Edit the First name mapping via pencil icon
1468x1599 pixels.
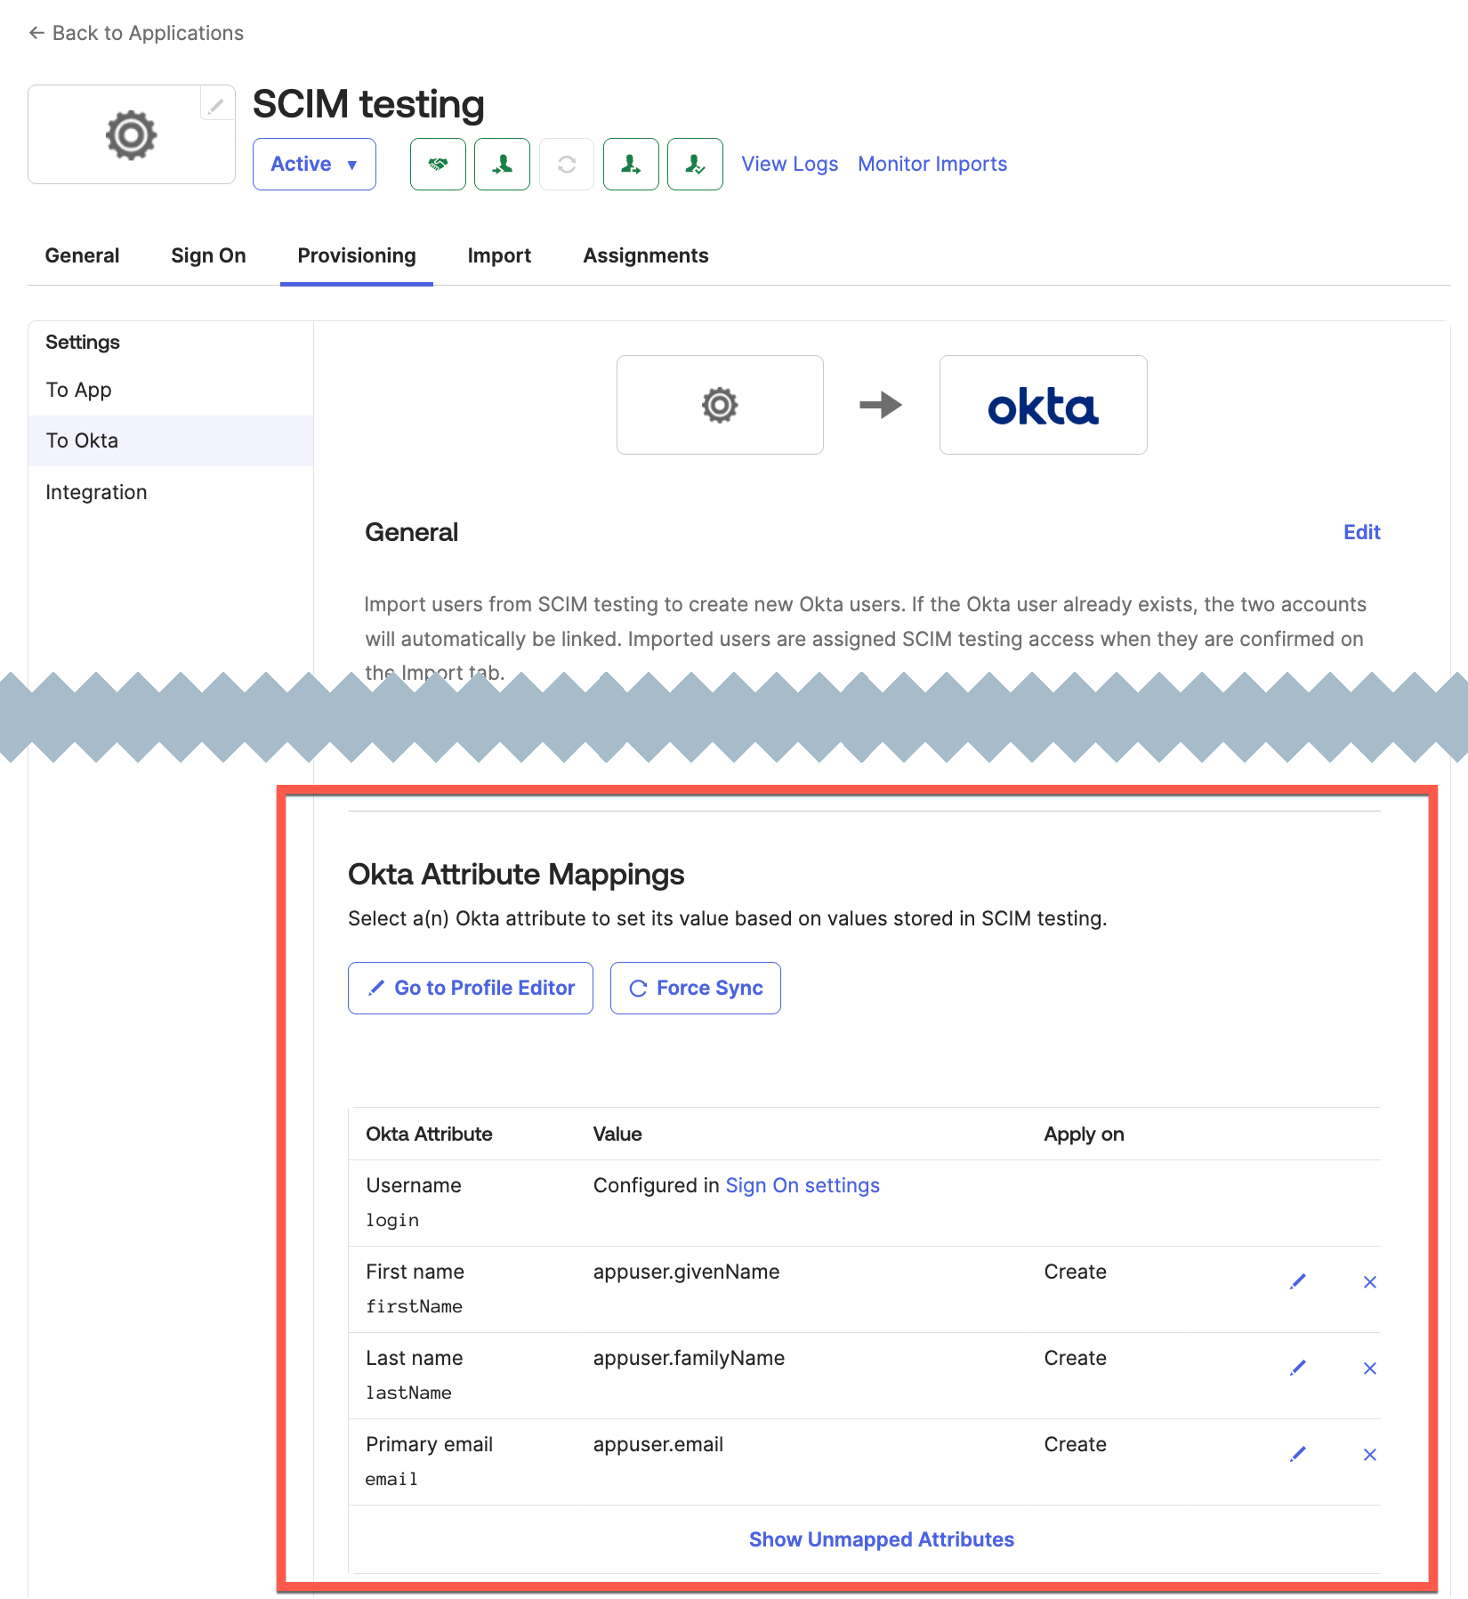tap(1298, 1281)
